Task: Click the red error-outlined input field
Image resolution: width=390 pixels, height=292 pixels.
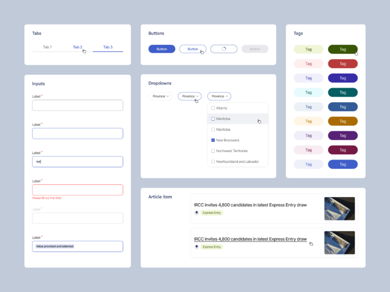Action: [x=78, y=190]
